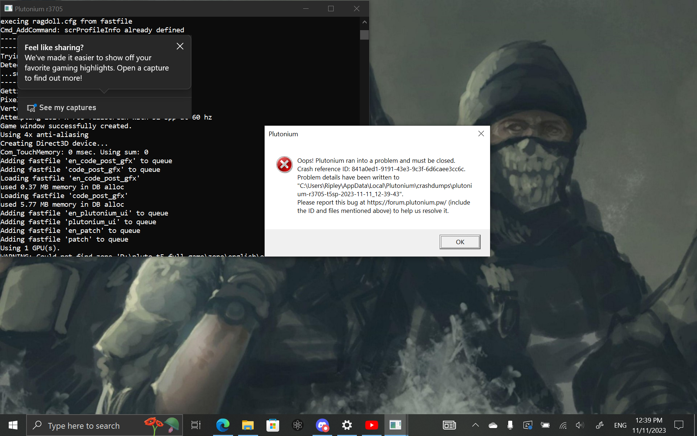697x436 pixels.
Task: Click poppy helmet search highlight icon
Action: pyautogui.click(x=162, y=425)
